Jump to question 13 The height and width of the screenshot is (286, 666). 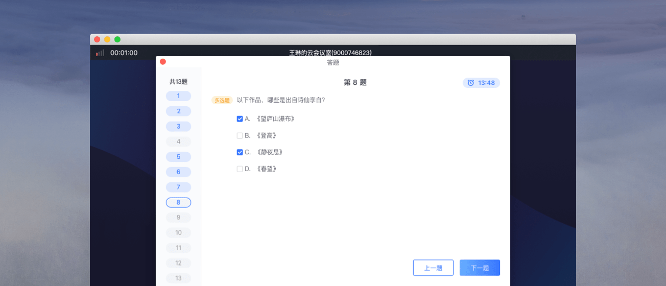click(x=178, y=278)
